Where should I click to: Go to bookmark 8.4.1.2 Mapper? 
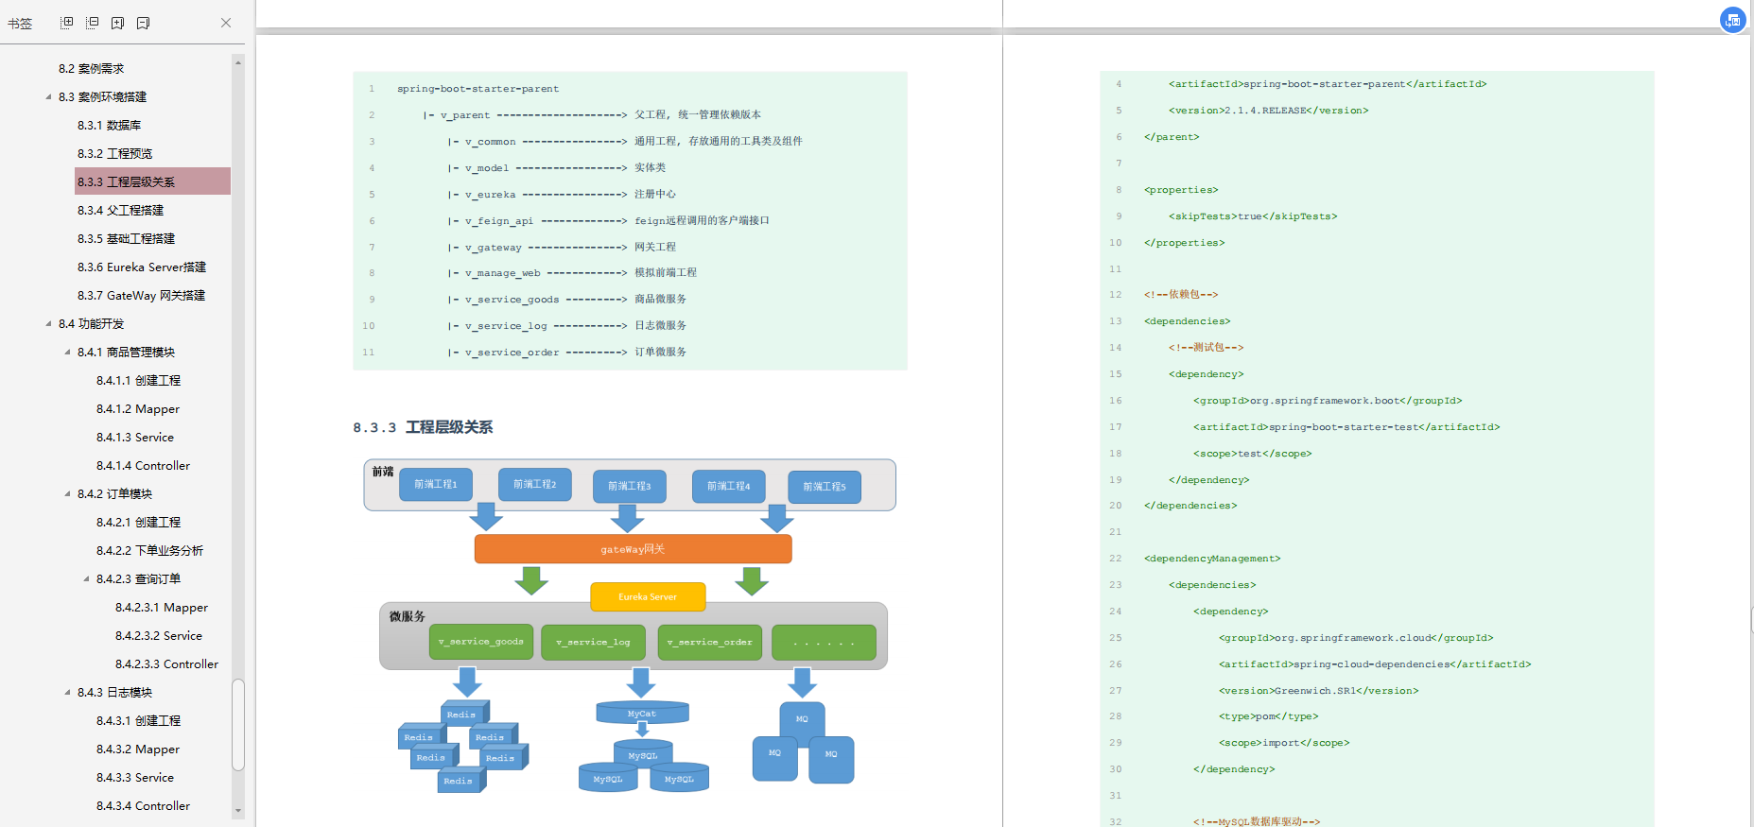click(x=138, y=408)
